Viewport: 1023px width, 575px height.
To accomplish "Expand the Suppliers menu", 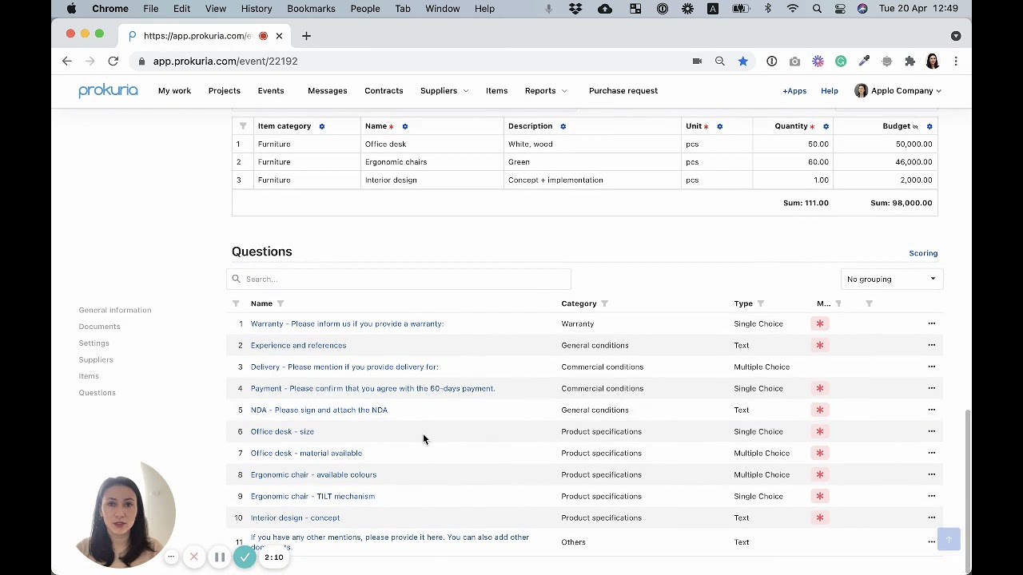I will coord(444,90).
